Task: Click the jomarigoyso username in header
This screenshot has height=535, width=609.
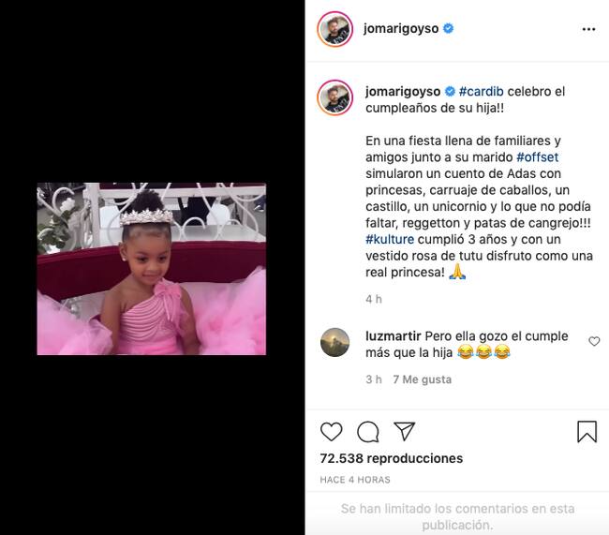Action: pos(401,28)
